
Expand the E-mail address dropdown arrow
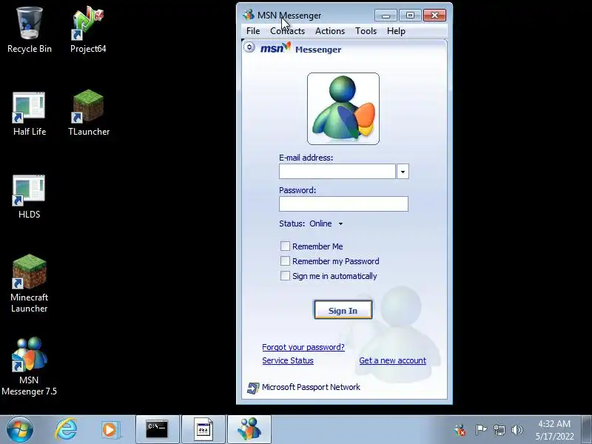click(x=403, y=172)
